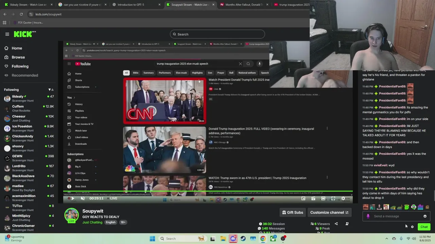Screen dimensions: 435x244
Task: Open GEWN channel in sidebar
Action: [29, 158]
